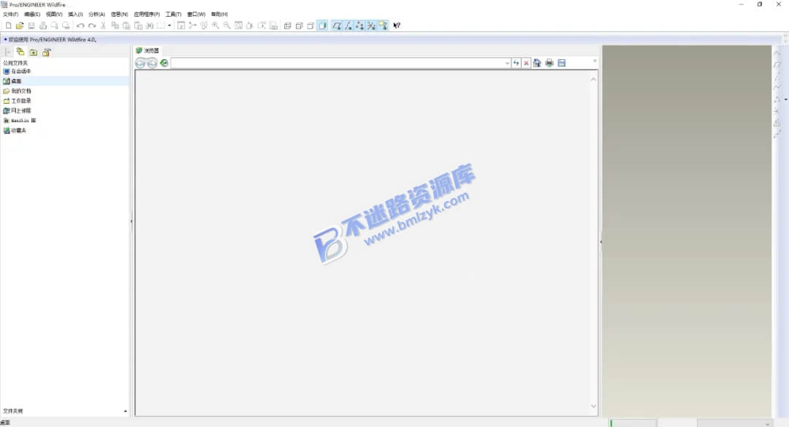Open the 工具(T) menu
789x427 pixels.
(x=174, y=14)
